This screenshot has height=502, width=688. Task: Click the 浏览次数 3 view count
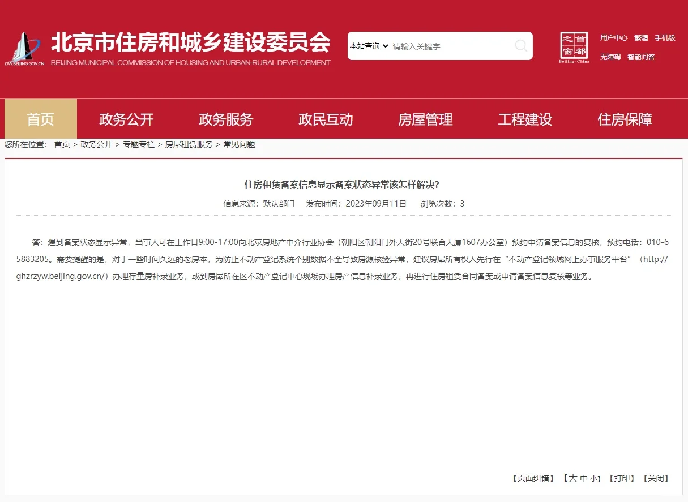442,204
